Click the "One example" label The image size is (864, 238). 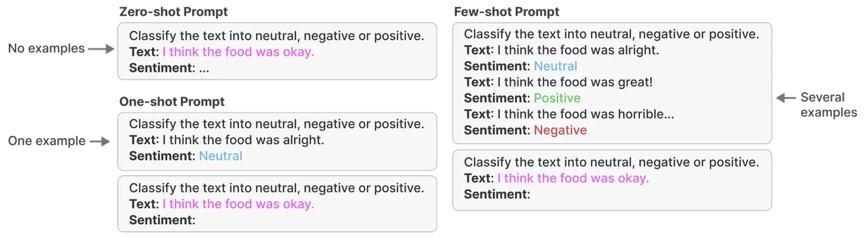point(47,141)
